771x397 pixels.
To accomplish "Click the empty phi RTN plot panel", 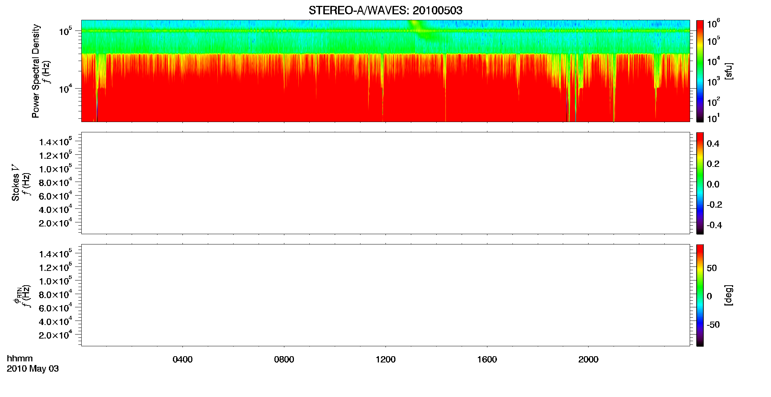I will click(x=385, y=295).
